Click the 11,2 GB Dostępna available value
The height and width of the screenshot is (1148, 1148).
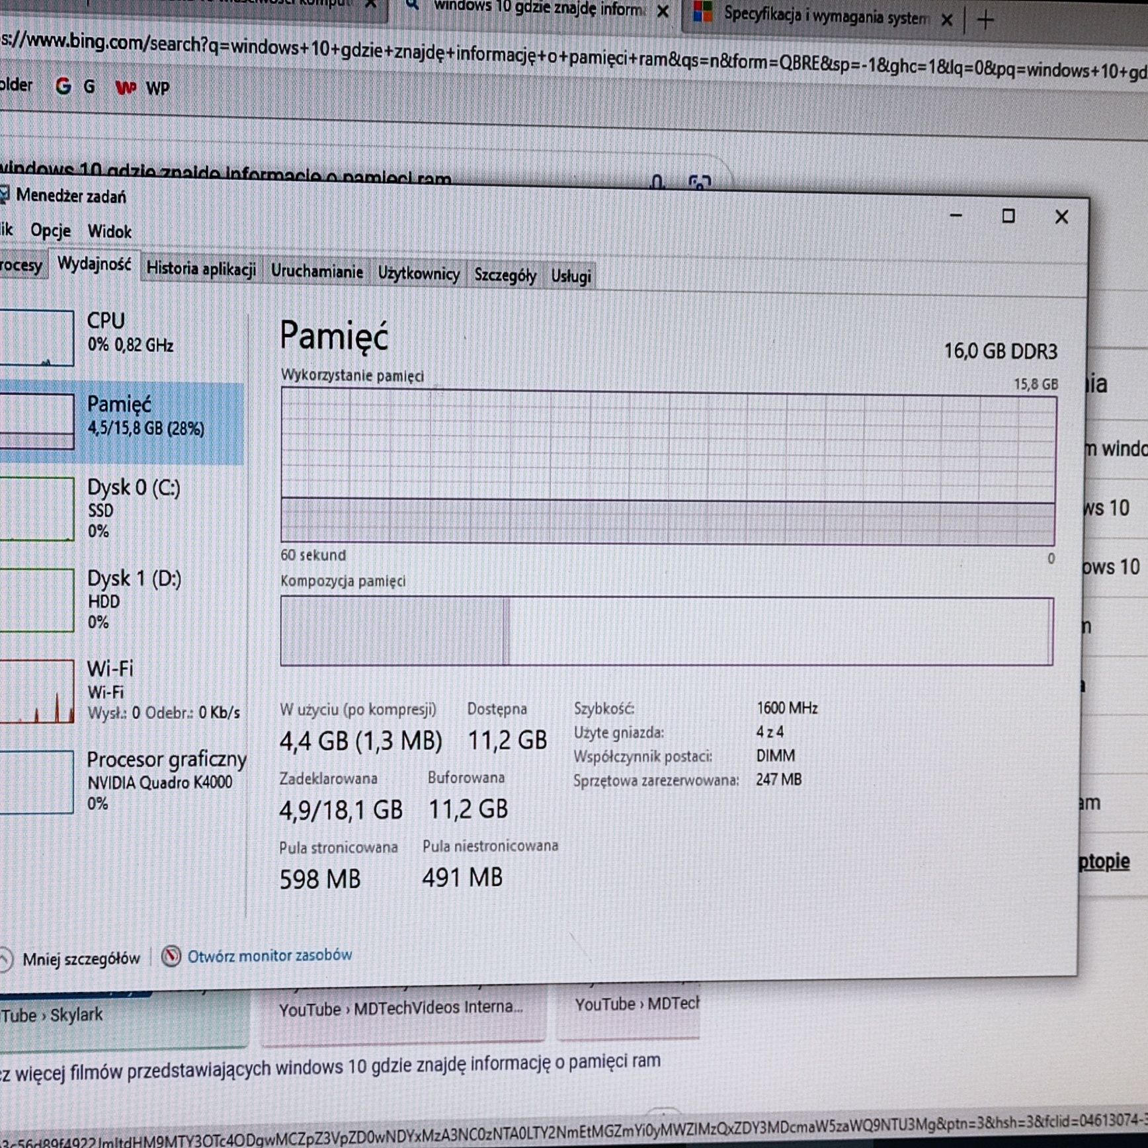point(507,741)
